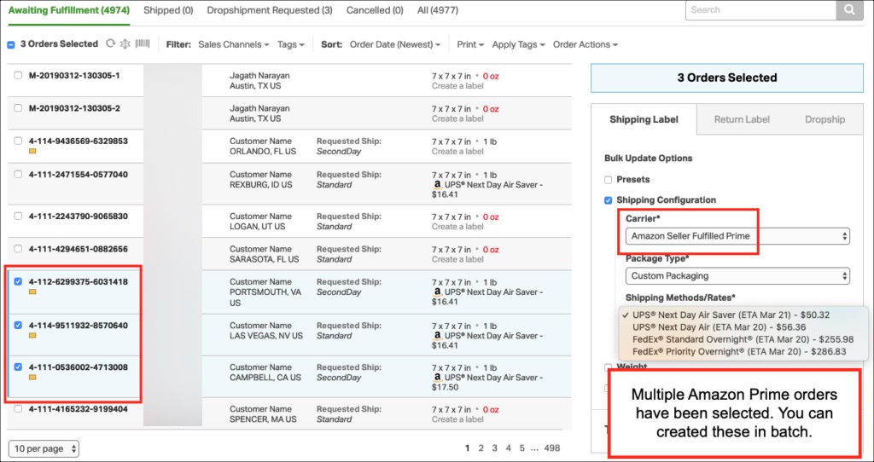Open the Tags filter dropdown
Viewport: 874px width, 462px height.
click(x=291, y=44)
